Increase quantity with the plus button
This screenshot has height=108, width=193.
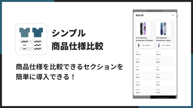point(147,98)
